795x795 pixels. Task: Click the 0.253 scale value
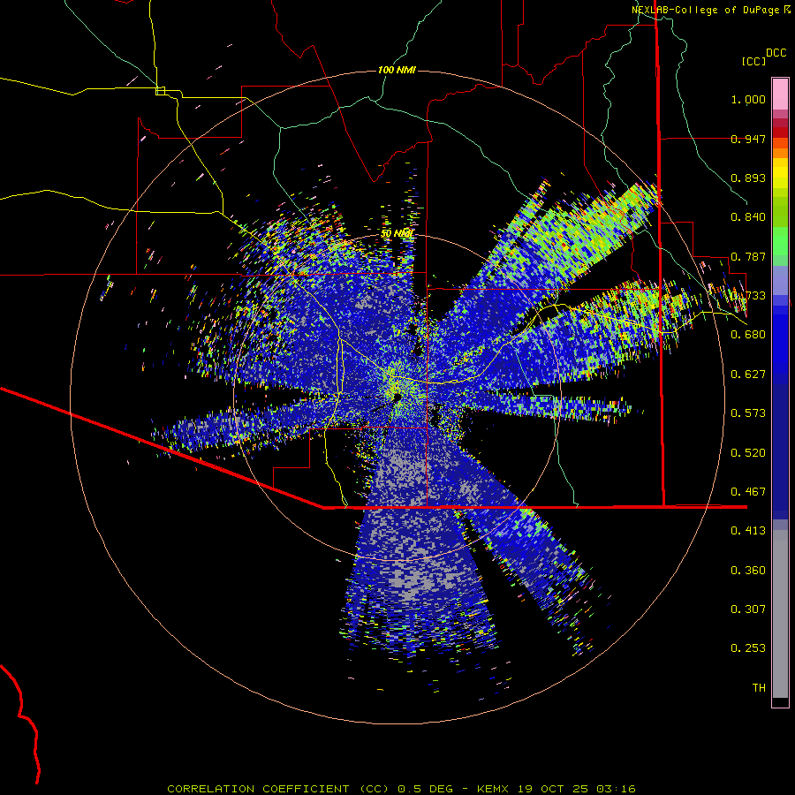(x=748, y=648)
